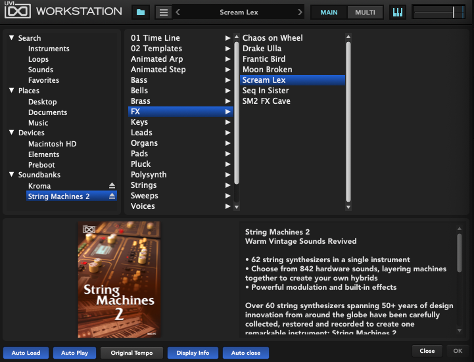474x362 pixels.
Task: Expand the Voices folder arrow
Action: (x=227, y=206)
